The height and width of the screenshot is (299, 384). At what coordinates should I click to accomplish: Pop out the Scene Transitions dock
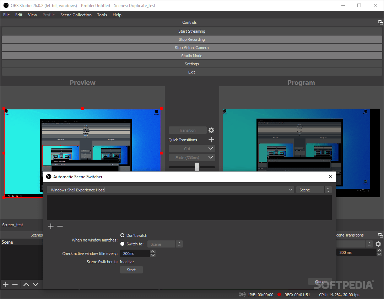380,235
